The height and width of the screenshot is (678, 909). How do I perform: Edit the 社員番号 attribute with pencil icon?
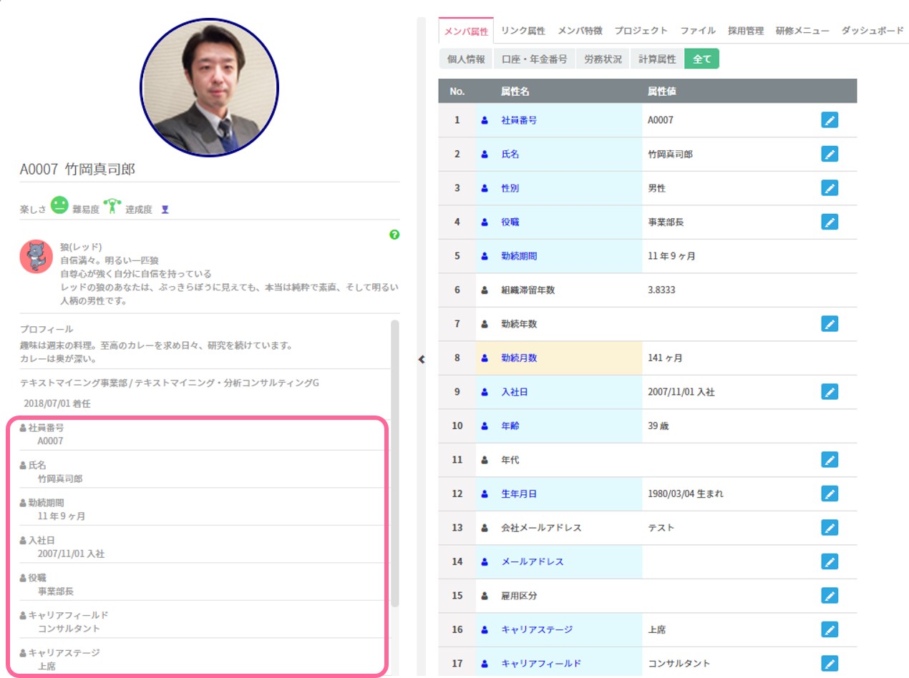click(829, 120)
